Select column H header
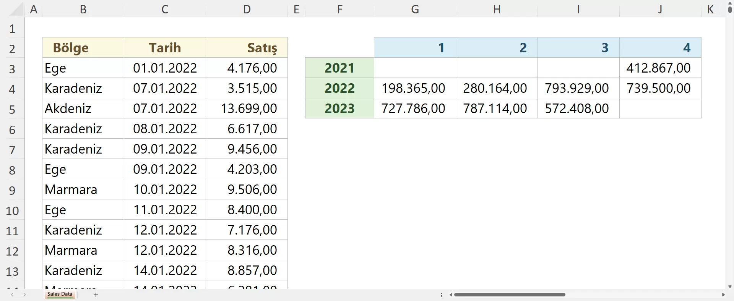This screenshot has width=734, height=301. (497, 9)
